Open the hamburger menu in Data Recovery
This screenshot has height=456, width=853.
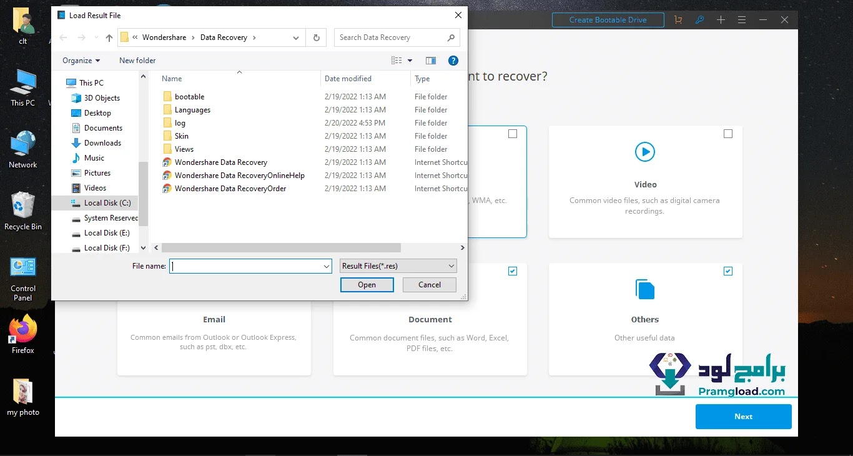point(742,20)
